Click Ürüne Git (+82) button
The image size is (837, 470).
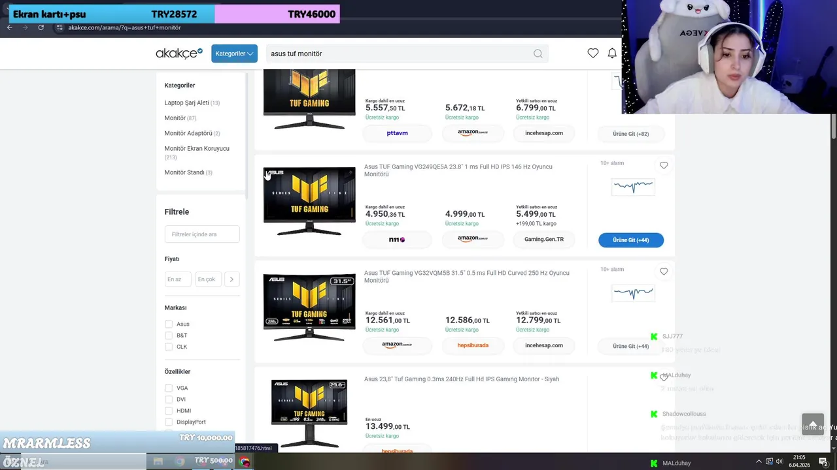click(x=631, y=134)
